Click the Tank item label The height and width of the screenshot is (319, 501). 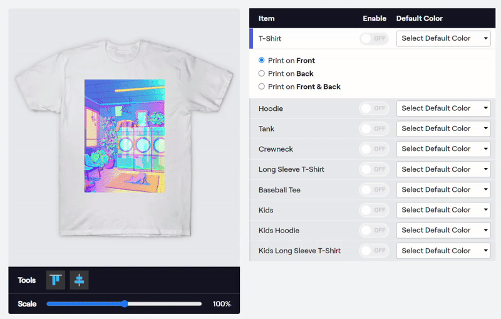(267, 129)
